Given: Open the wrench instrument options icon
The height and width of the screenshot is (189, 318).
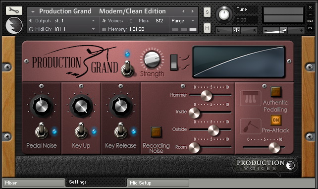Looking at the screenshot, I should [x=14, y=10].
